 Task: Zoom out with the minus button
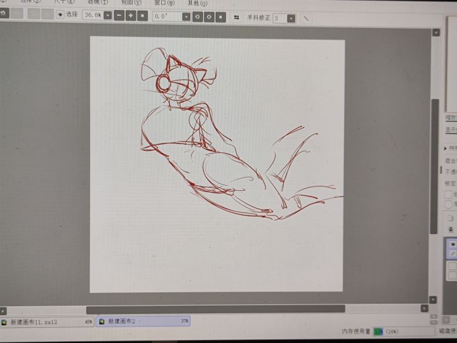(x=119, y=15)
